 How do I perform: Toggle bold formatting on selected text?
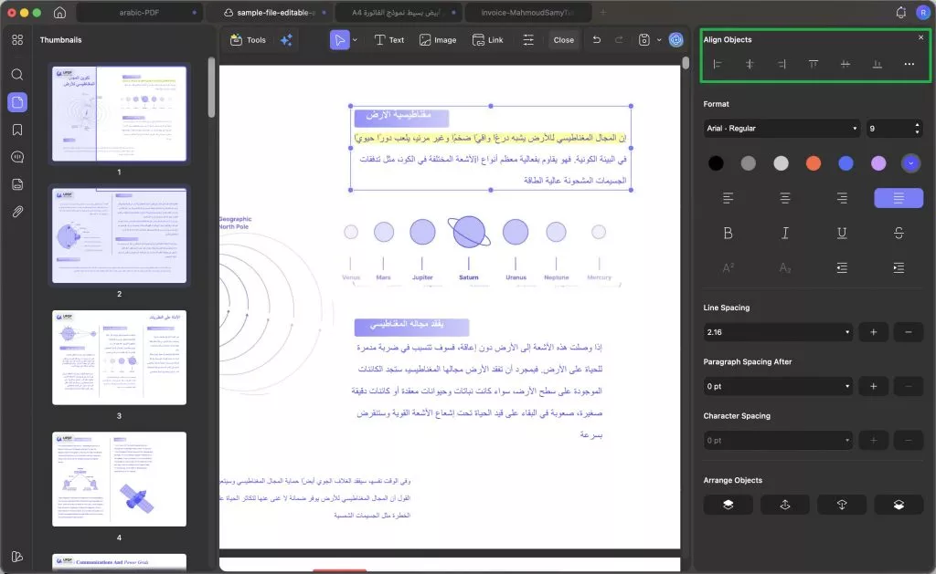pos(728,233)
